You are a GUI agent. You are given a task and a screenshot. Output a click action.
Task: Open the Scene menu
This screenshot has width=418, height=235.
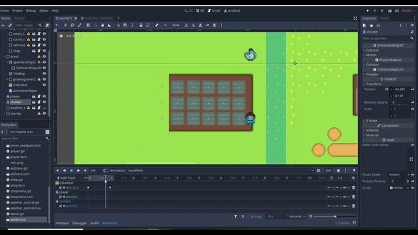click(x=5, y=10)
